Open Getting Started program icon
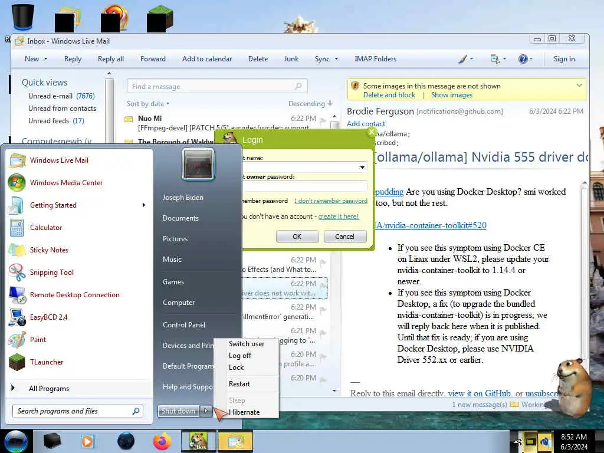The height and width of the screenshot is (453, 604). [x=16, y=205]
